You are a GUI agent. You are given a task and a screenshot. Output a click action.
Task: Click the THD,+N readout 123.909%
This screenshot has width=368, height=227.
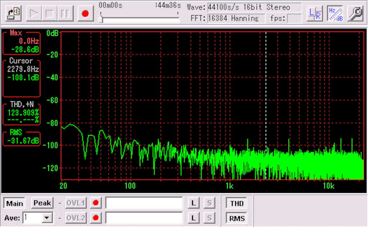23,113
